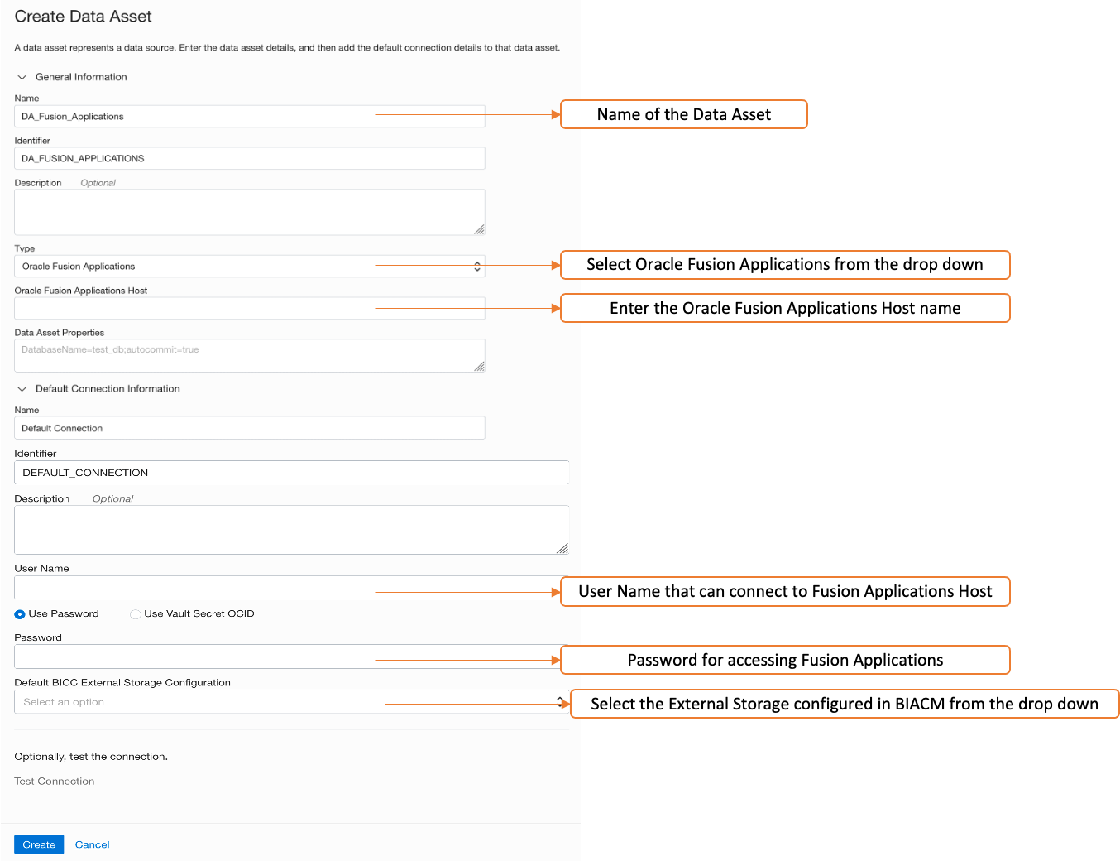Click the Test Connection link

(x=55, y=782)
